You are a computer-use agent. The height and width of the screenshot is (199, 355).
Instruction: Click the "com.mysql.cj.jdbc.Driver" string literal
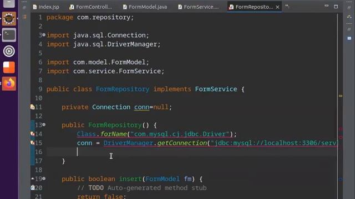(x=180, y=134)
